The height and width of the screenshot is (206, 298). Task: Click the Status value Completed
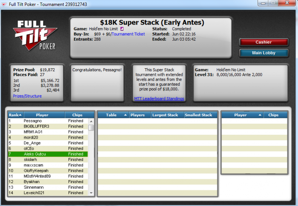[x=181, y=29]
